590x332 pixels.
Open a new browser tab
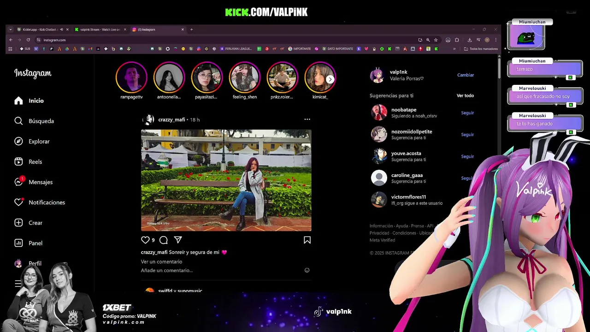point(191,30)
